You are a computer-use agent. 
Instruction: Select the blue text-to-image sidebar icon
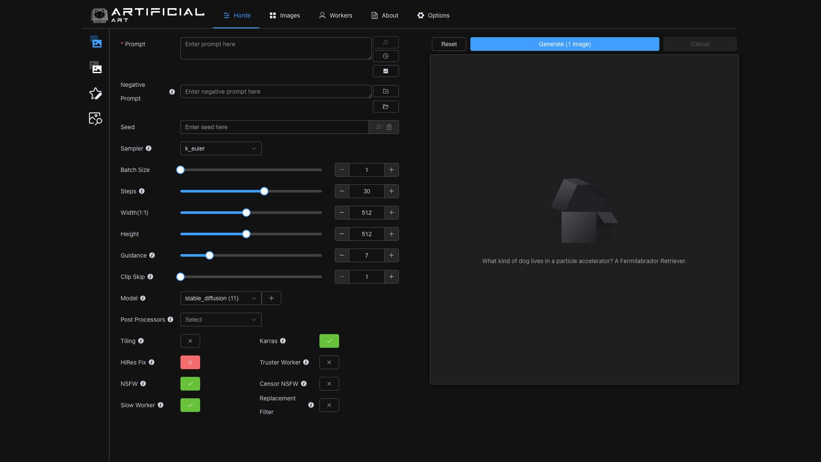tap(96, 42)
